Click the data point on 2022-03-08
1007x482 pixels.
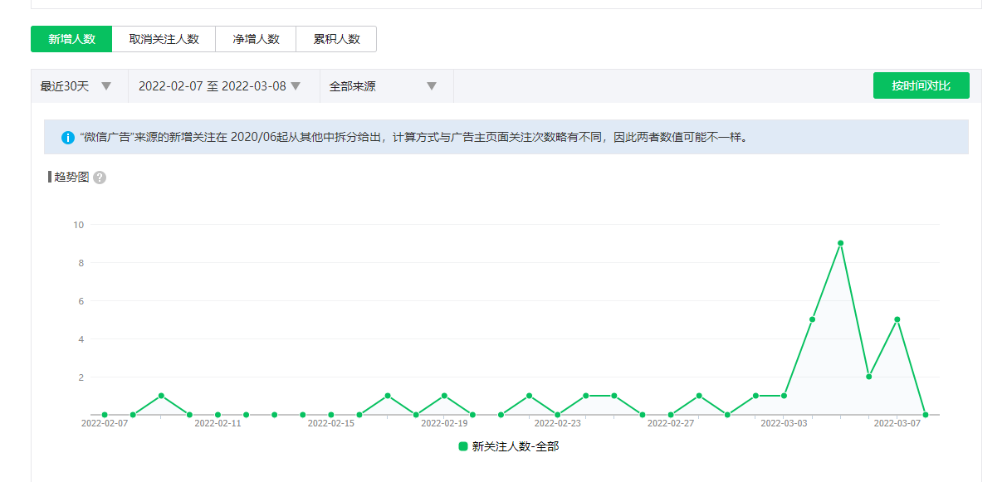coord(925,415)
